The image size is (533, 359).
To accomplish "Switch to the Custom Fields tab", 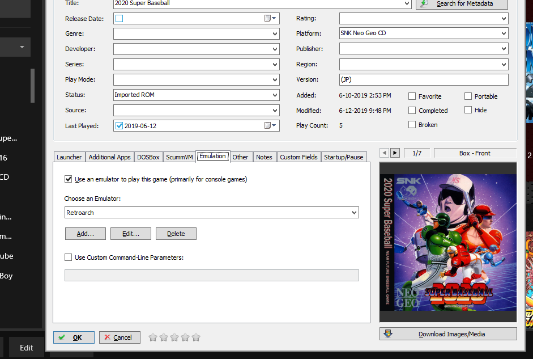I will coord(299,157).
